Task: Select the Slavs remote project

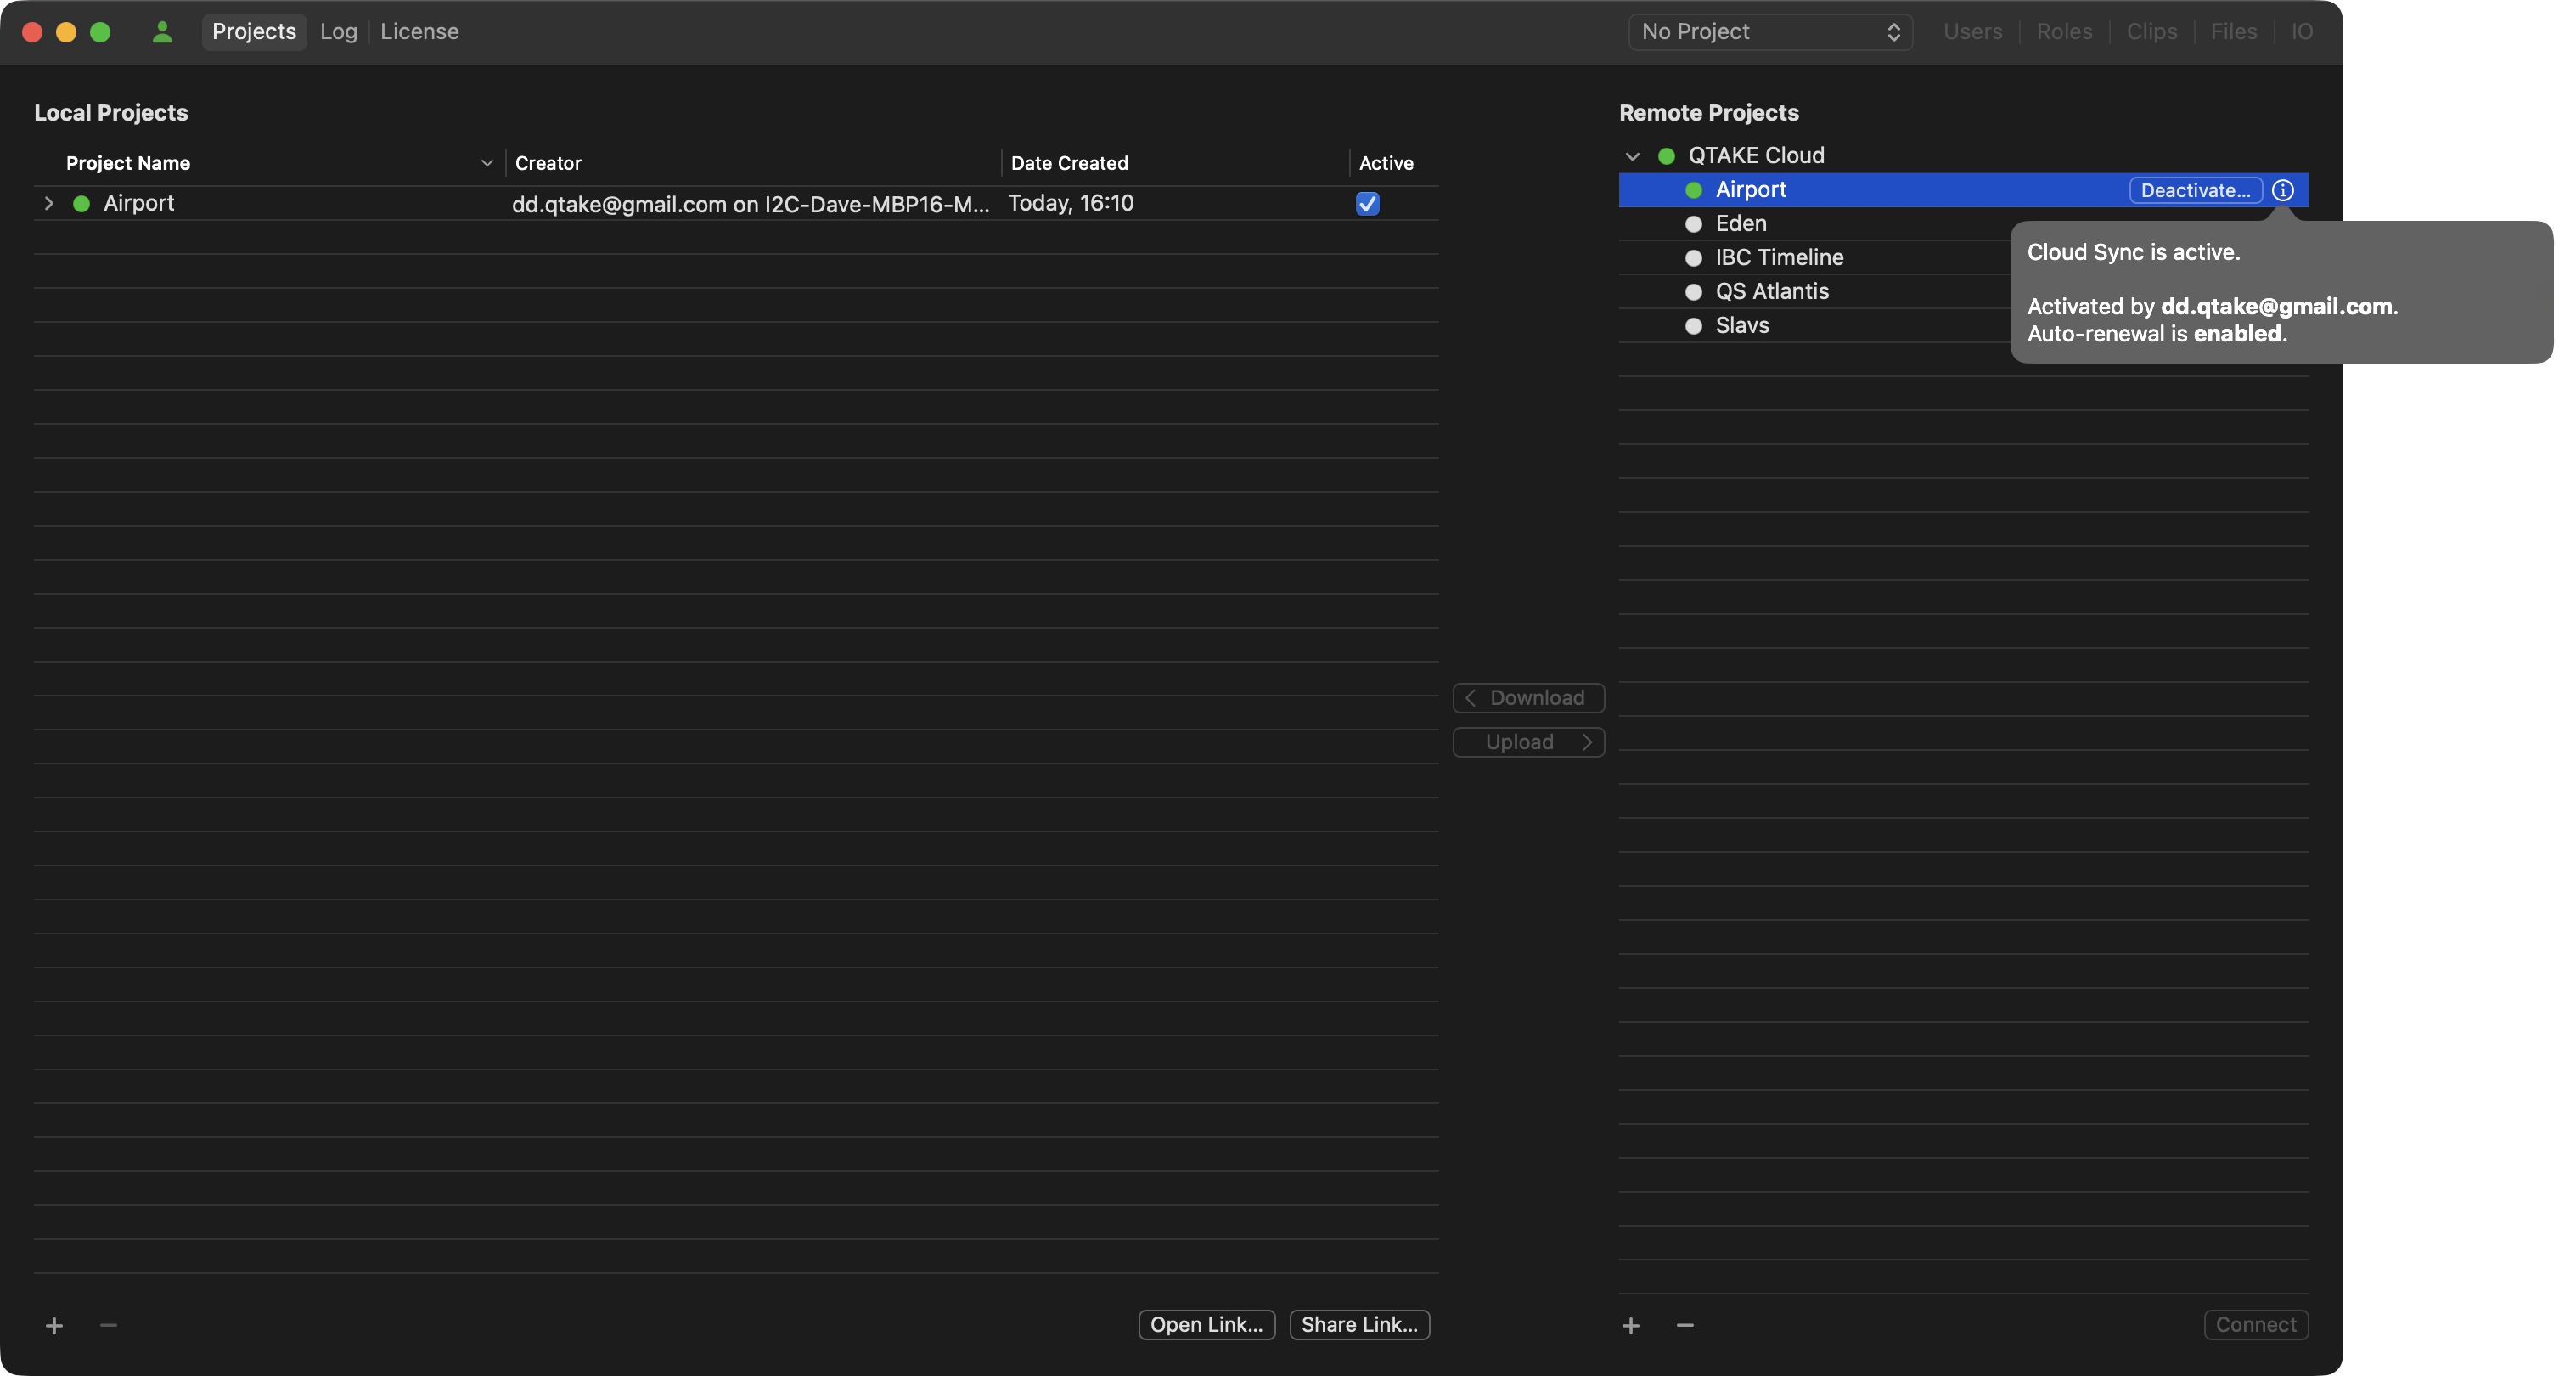Action: (1742, 325)
